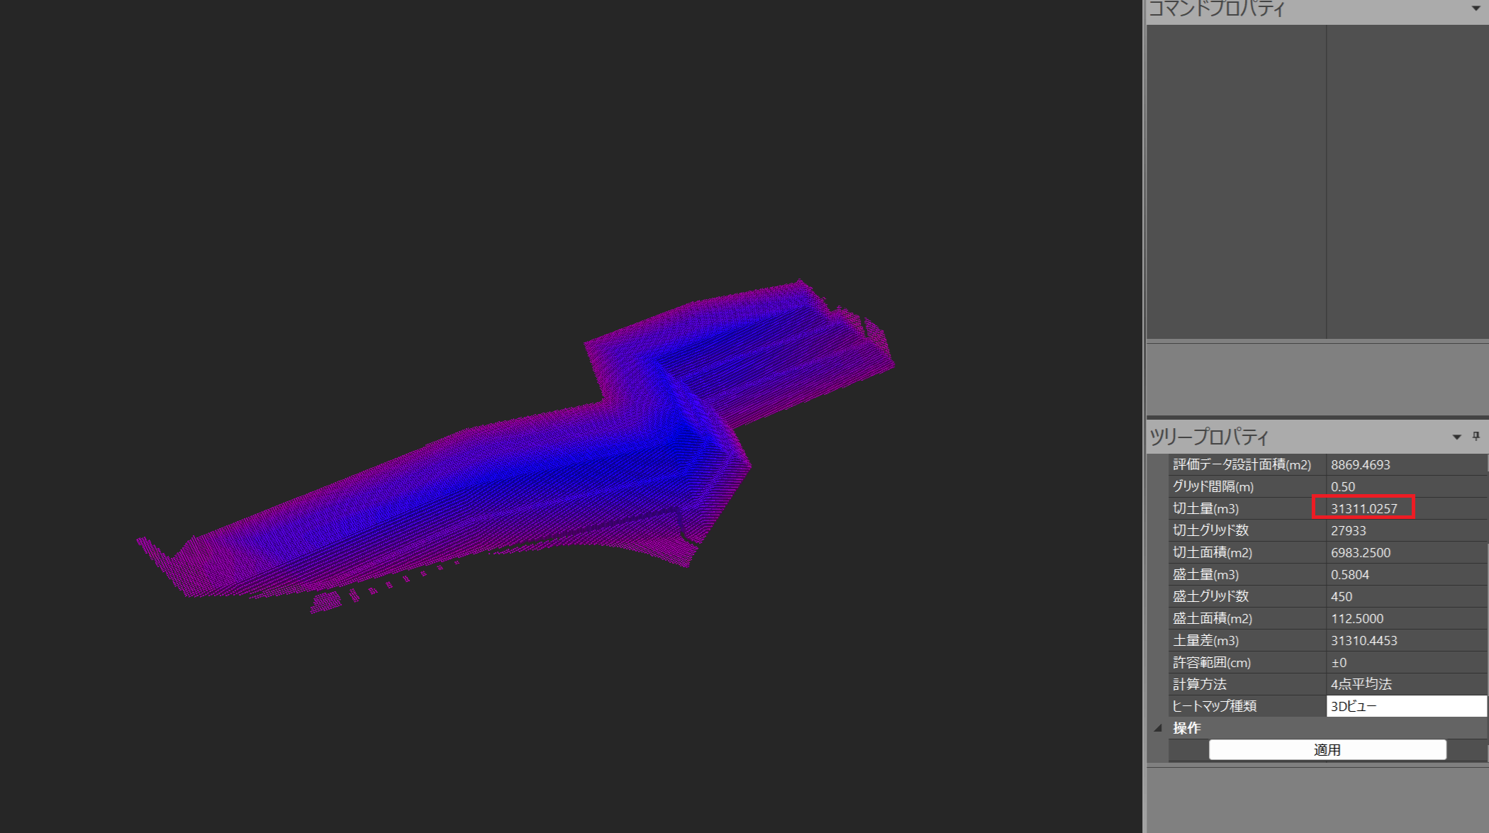Select the 盛土面積(m2) value 112.5000
The width and height of the screenshot is (1489, 833).
1356,618
